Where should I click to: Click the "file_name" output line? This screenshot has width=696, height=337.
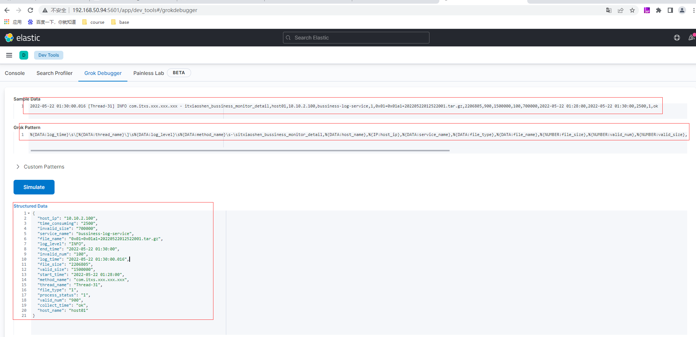[100, 239]
